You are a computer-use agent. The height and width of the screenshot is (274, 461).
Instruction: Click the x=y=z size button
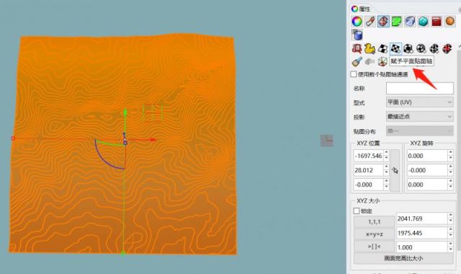click(x=374, y=234)
